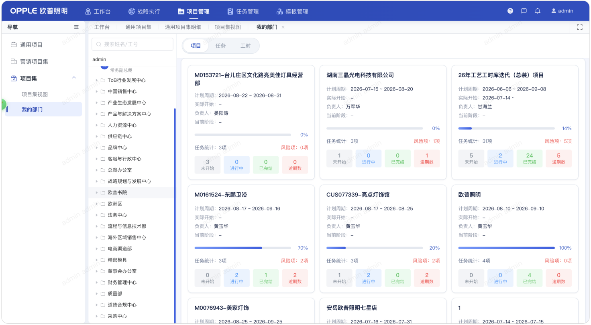Focus the 搜索姓名/工号 search field

coord(132,44)
